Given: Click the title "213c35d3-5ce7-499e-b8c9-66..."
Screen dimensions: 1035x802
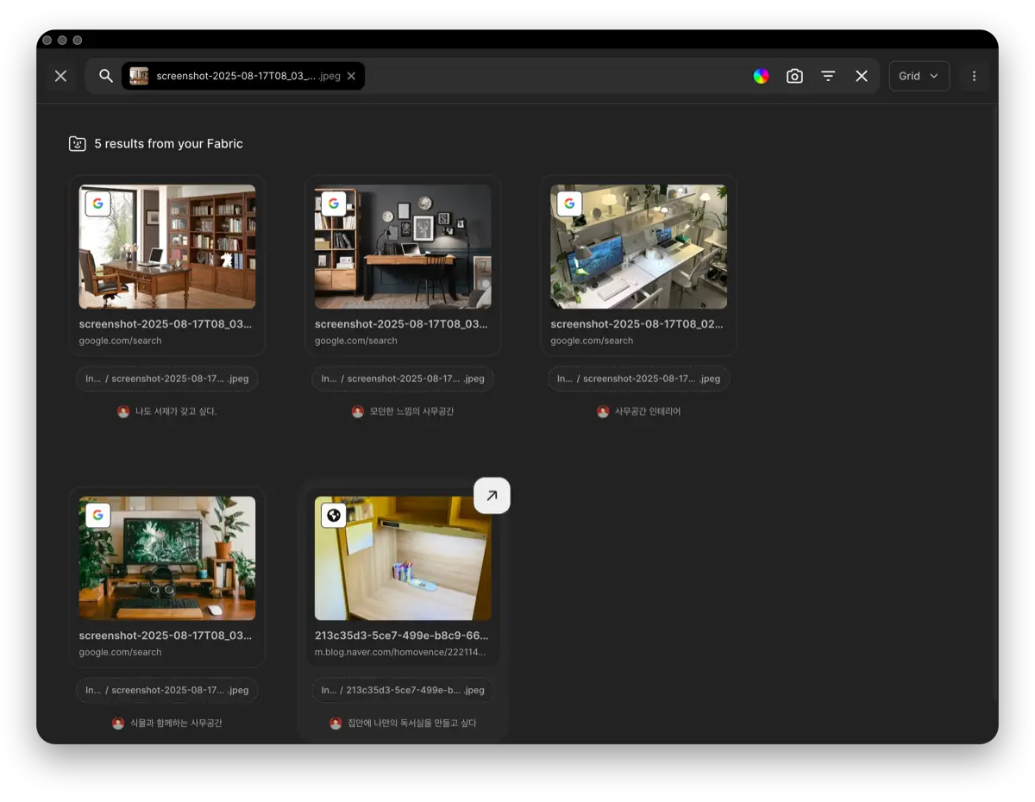Looking at the screenshot, I should (x=401, y=636).
